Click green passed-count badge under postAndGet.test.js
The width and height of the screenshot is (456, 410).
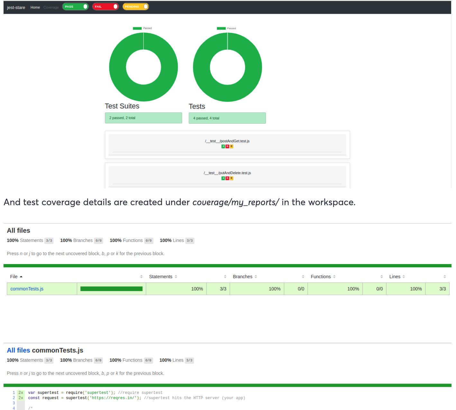pyautogui.click(x=223, y=146)
